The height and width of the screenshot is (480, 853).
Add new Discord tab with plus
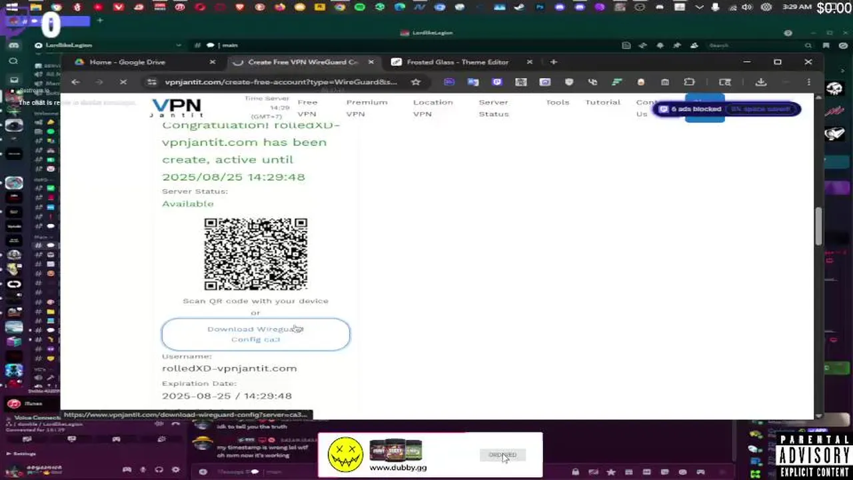tap(99, 21)
